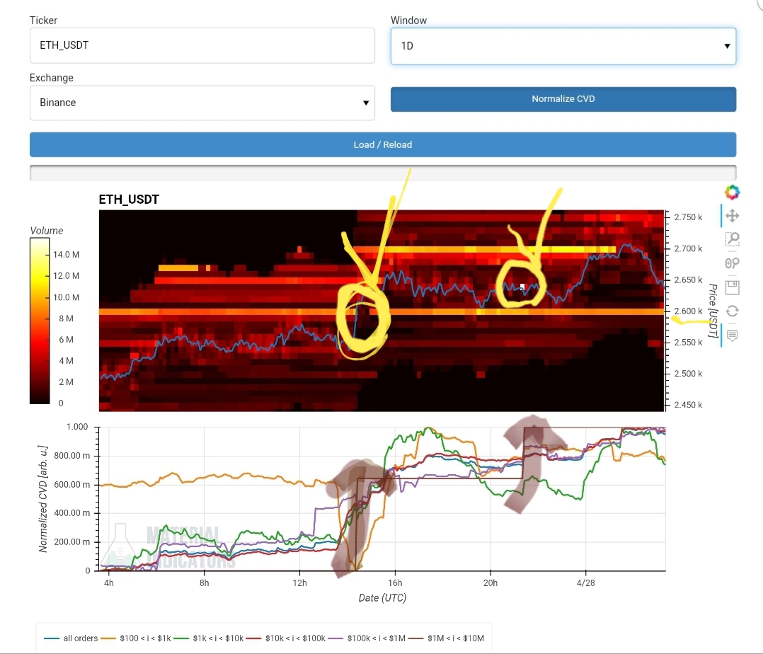
Task: Click the 'Volume' color bar title
Action: tap(47, 231)
